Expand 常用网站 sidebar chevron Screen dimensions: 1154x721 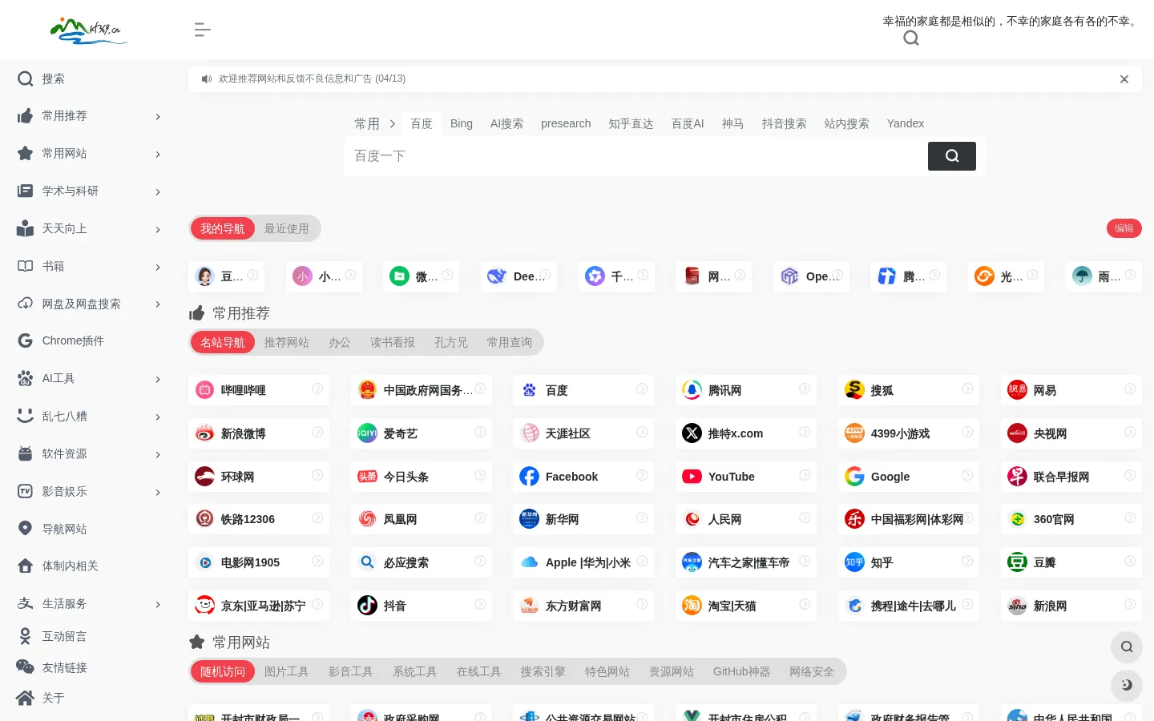[x=158, y=155]
